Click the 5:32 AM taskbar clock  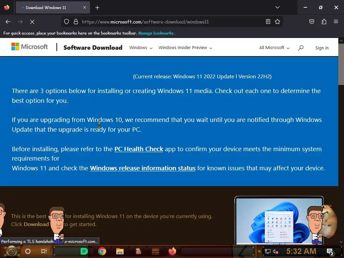click(x=301, y=251)
